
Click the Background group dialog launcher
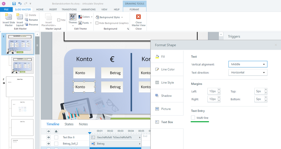click(x=128, y=29)
